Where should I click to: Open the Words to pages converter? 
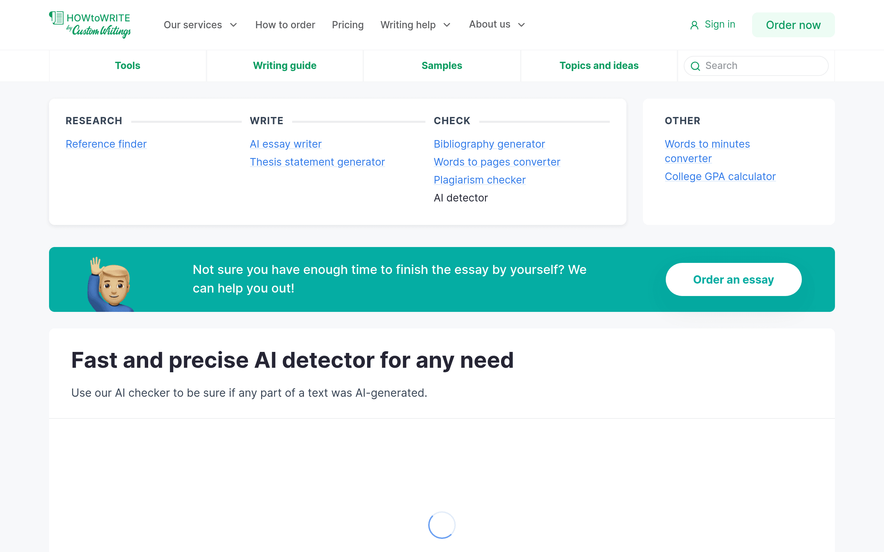(497, 162)
